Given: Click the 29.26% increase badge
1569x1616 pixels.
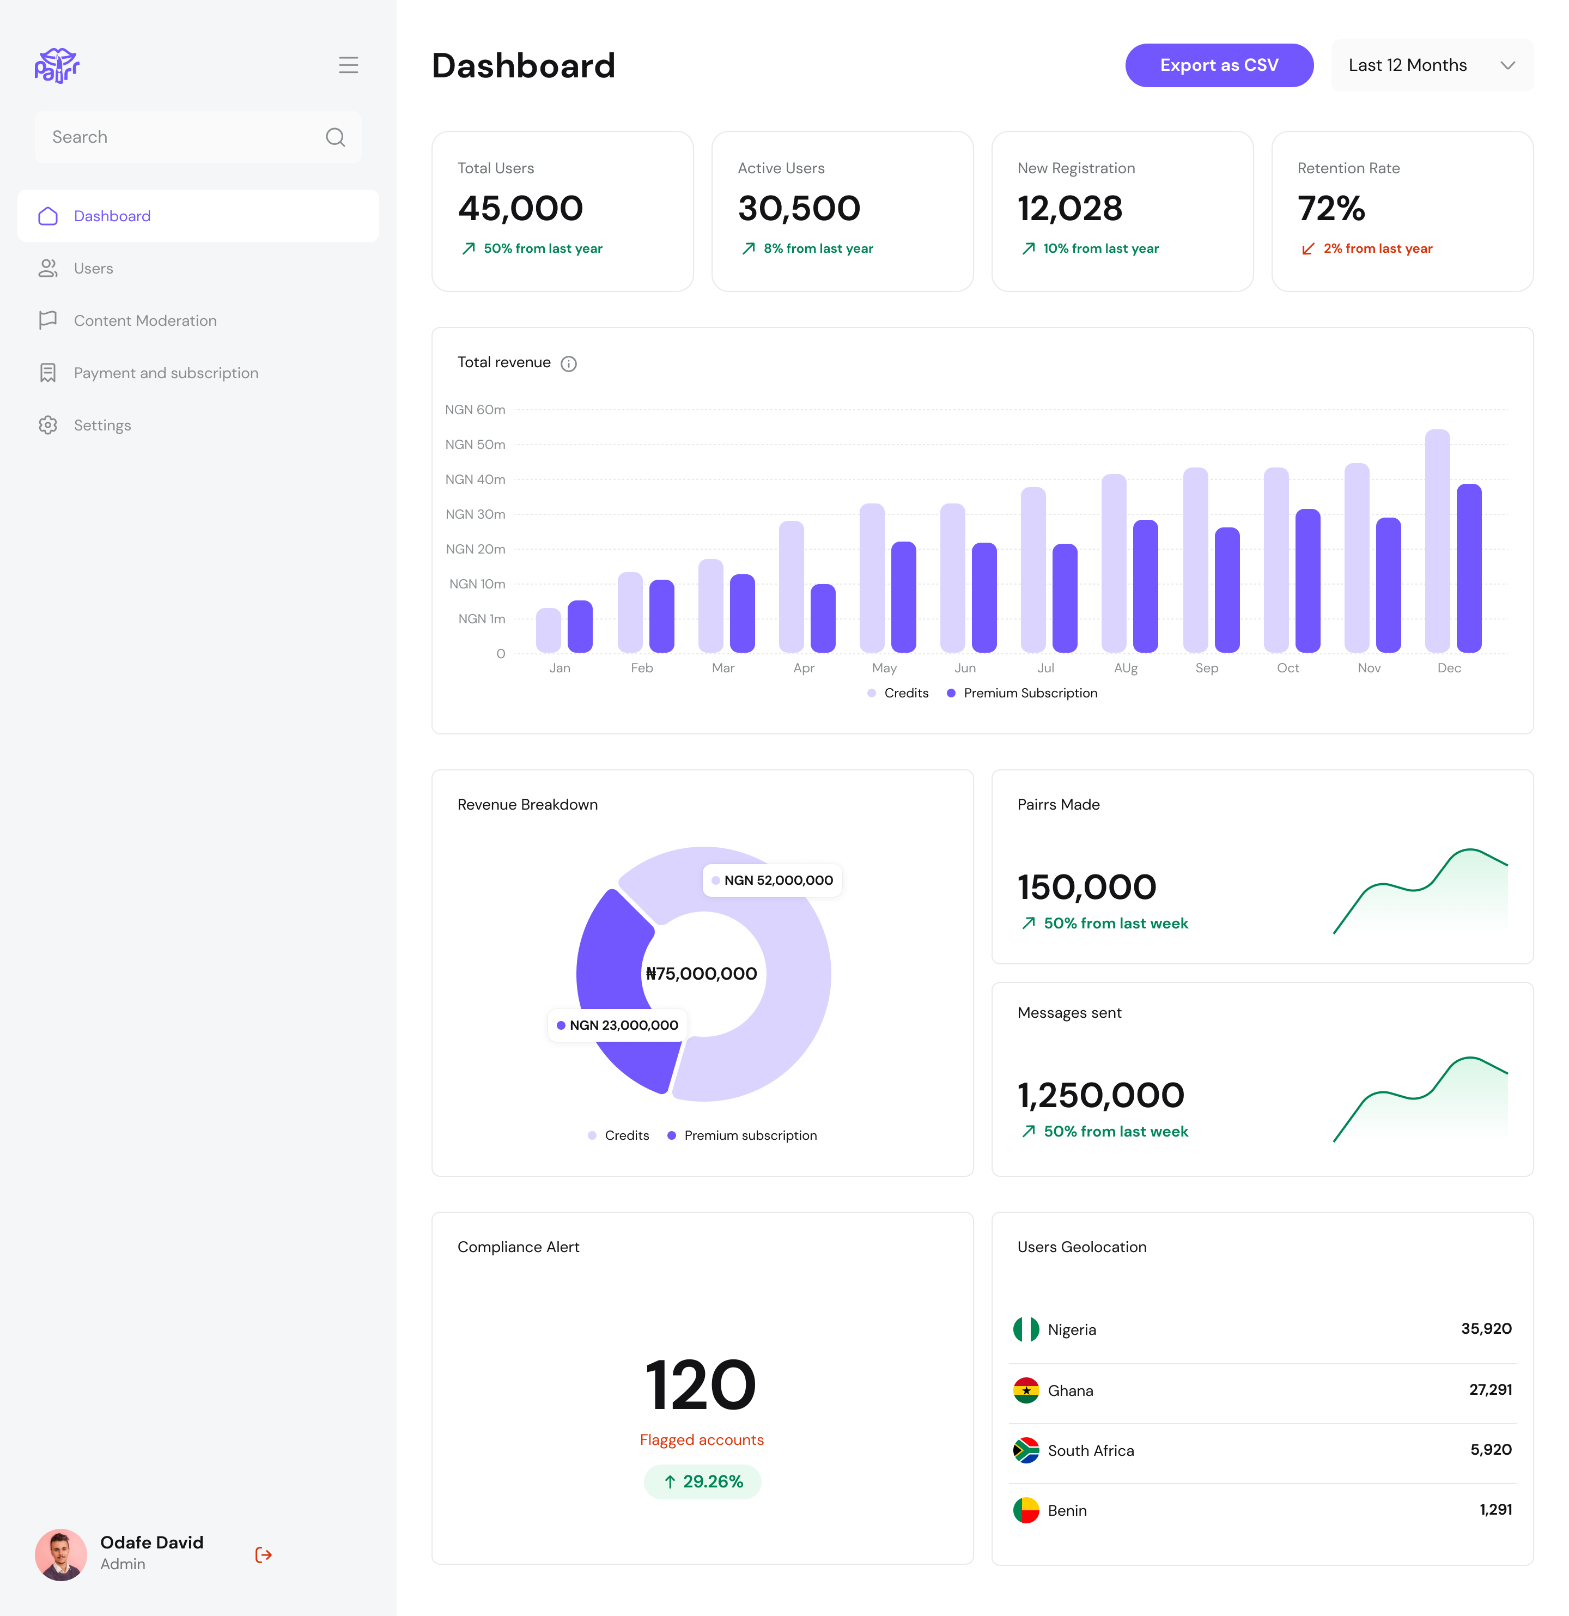Looking at the screenshot, I should (702, 1481).
